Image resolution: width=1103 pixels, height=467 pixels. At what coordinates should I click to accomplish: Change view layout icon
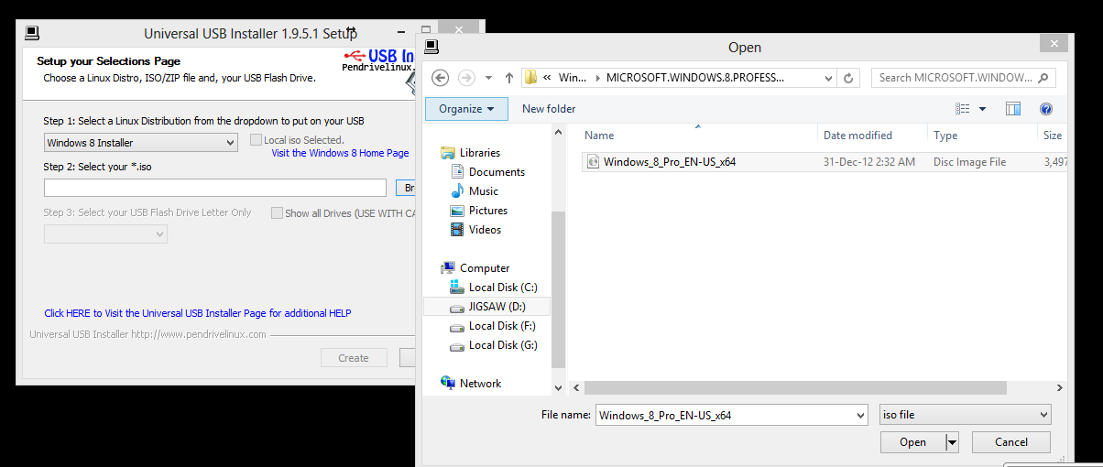click(x=962, y=109)
